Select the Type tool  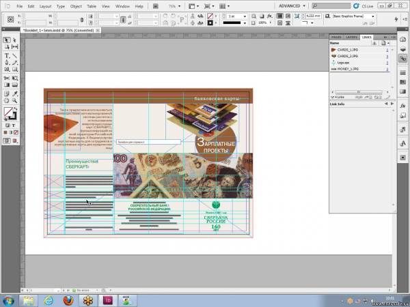coord(7,56)
